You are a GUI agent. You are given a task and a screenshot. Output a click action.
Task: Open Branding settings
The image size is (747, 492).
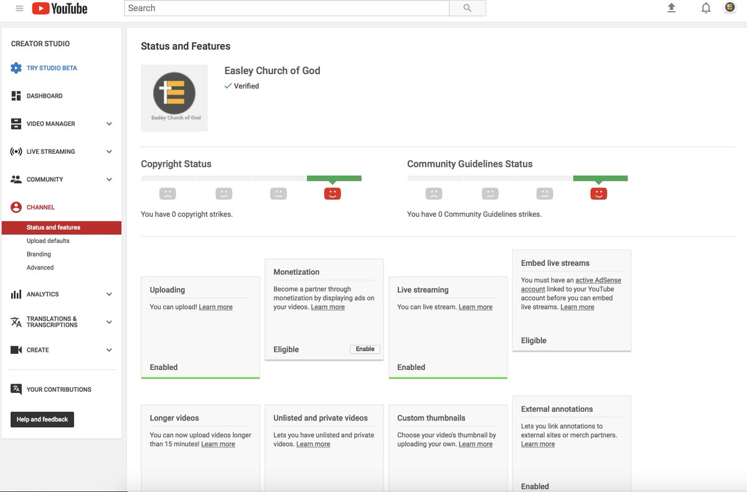(x=39, y=254)
